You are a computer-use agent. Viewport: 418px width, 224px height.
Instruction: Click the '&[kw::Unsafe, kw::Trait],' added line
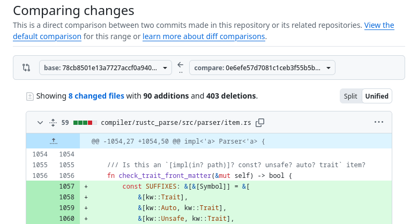coord(236,219)
